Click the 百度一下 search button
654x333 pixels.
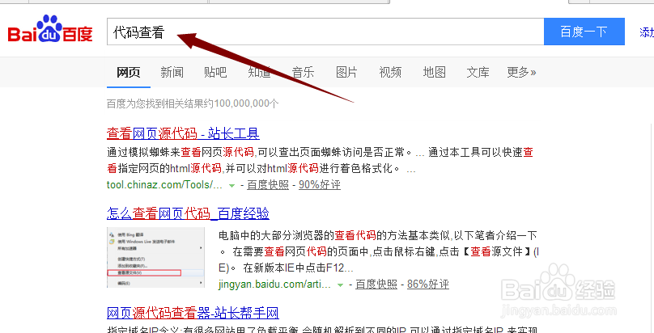coord(584,32)
